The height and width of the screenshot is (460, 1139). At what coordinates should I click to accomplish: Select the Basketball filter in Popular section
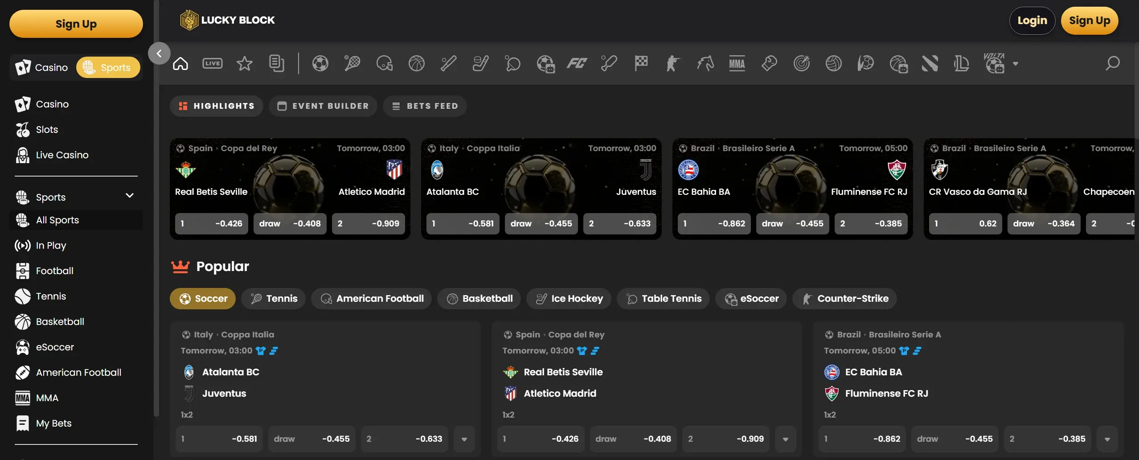tap(479, 299)
